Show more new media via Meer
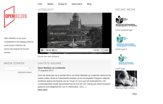 (x=134, y=94)
